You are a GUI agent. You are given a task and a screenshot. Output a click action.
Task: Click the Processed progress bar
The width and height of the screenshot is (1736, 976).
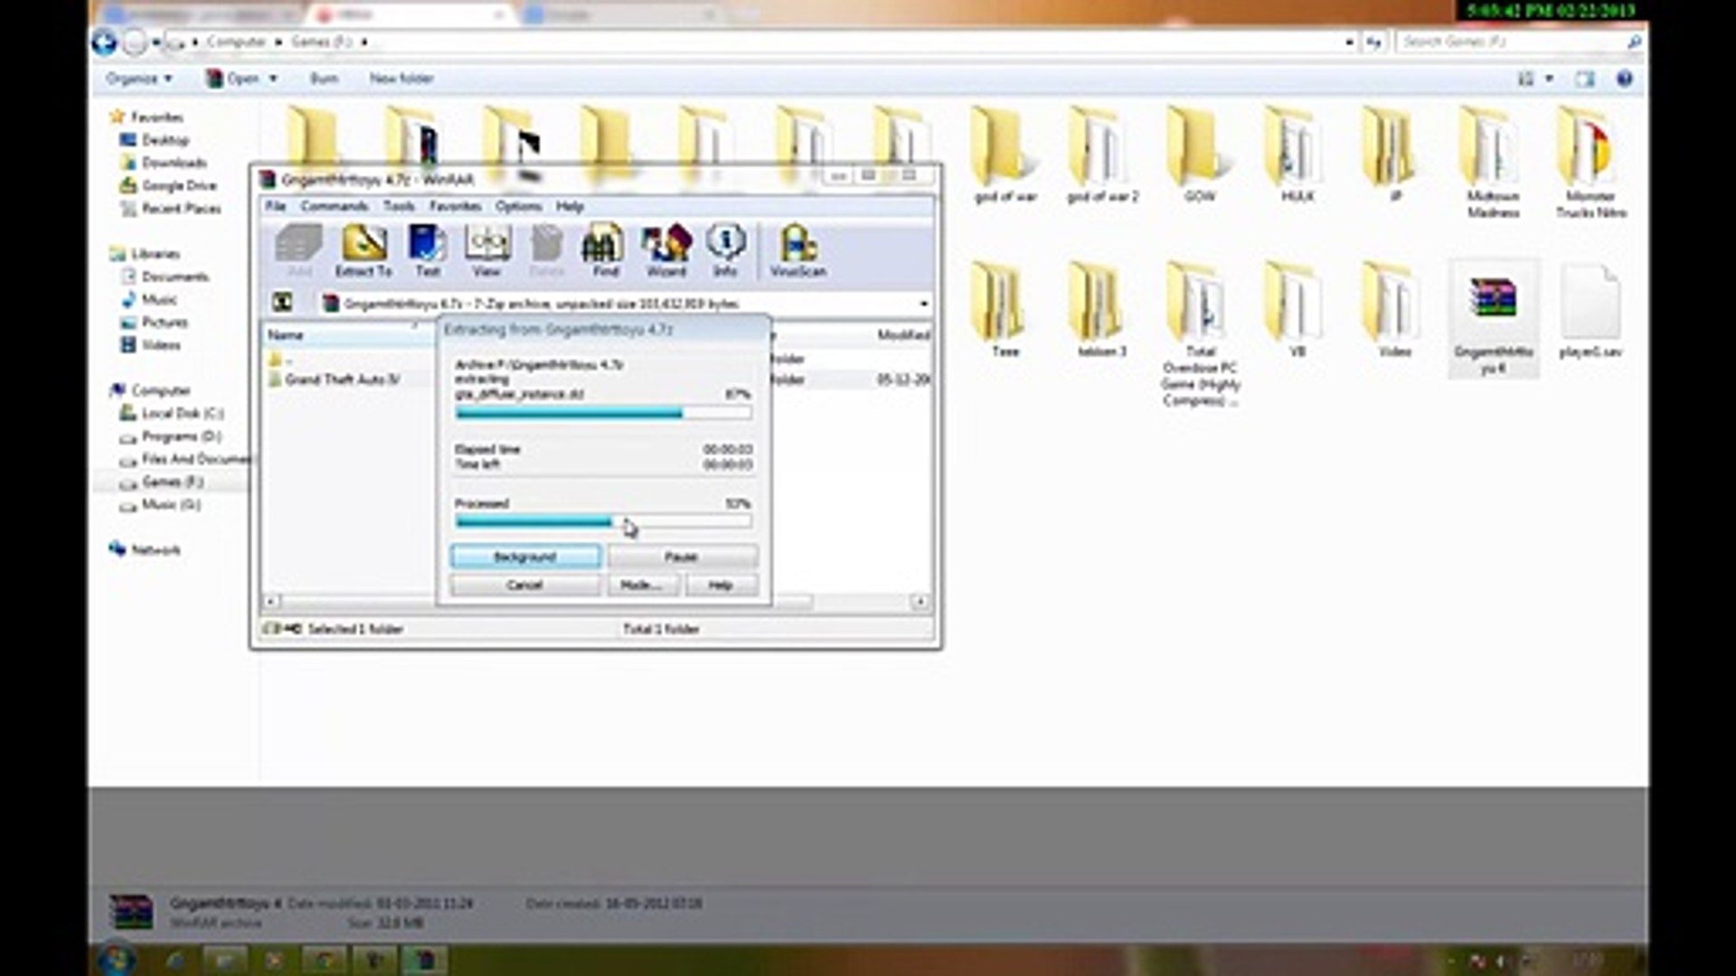pos(602,521)
